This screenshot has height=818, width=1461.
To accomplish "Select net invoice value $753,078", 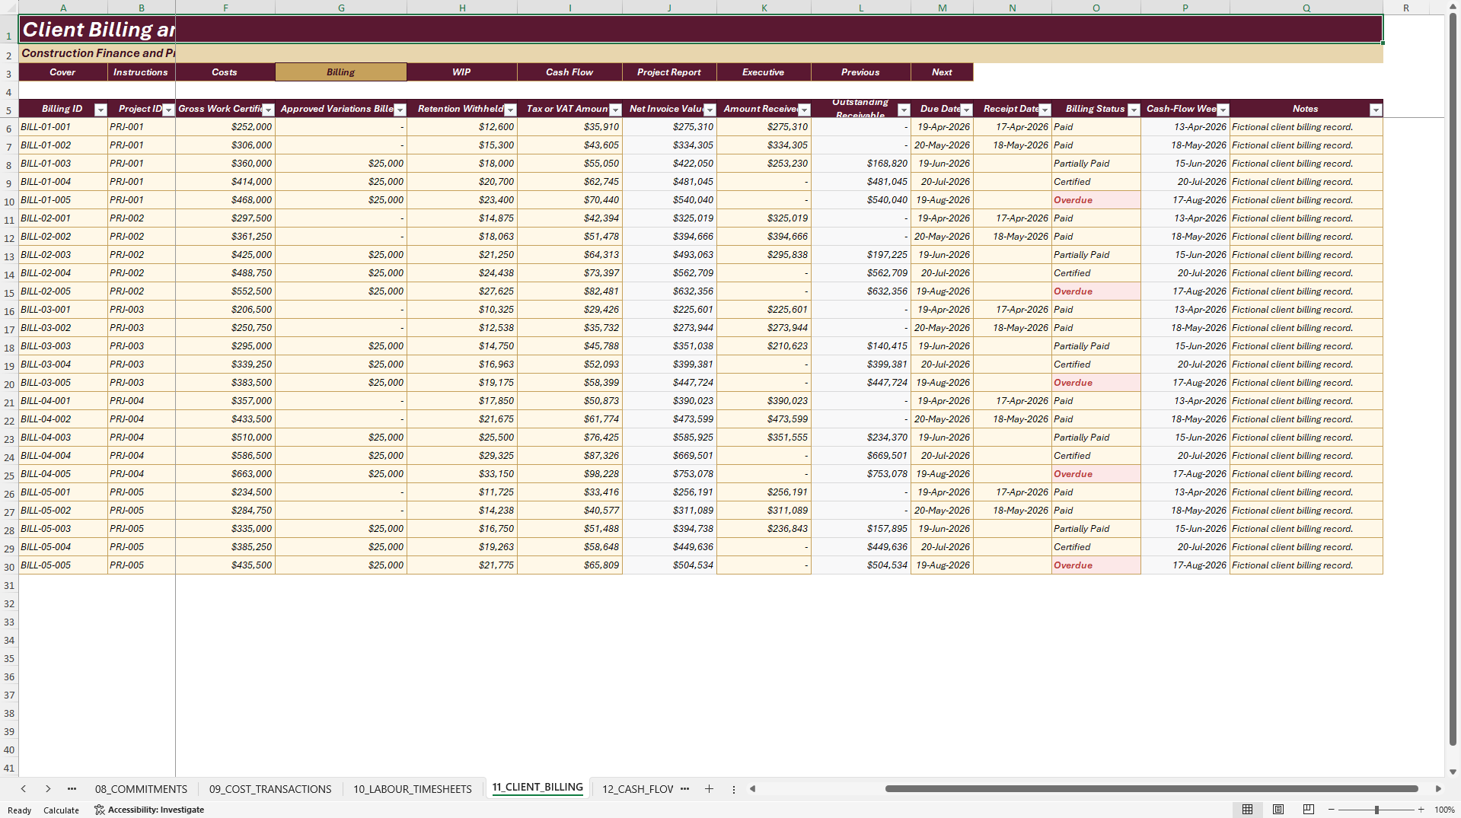I will point(669,474).
